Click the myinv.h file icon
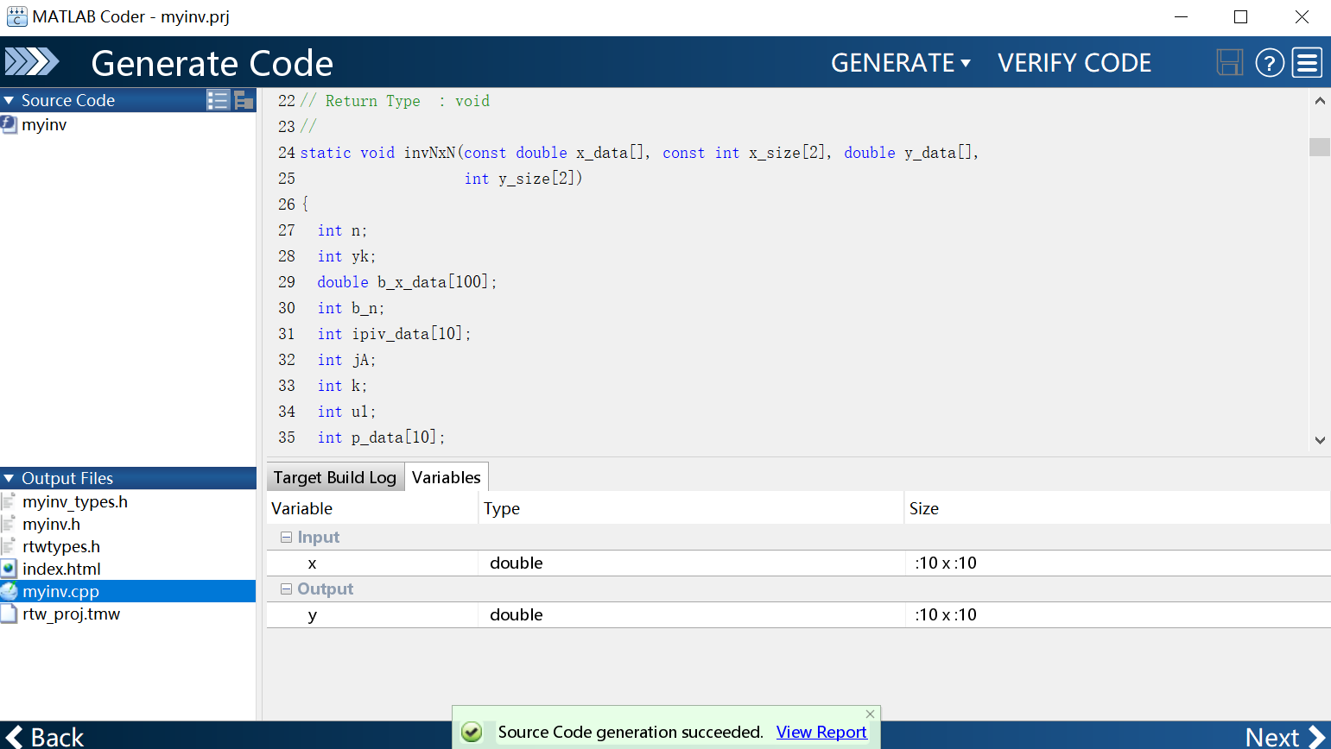The width and height of the screenshot is (1331, 749). coord(9,524)
